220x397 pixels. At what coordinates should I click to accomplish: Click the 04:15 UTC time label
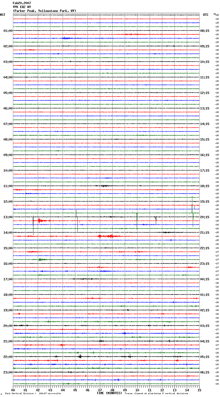click(205, 341)
